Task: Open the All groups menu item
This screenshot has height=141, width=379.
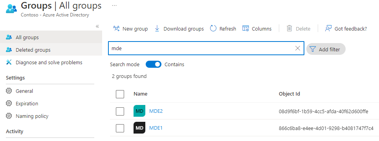Action: [51, 37]
